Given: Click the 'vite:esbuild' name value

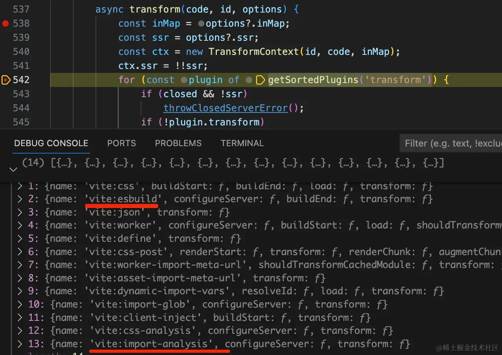Looking at the screenshot, I should click(x=123, y=199).
